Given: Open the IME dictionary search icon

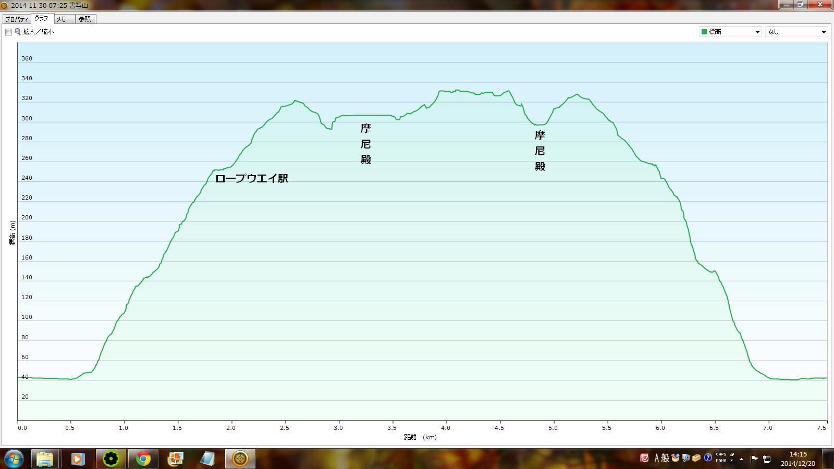Looking at the screenshot, I should 686,458.
